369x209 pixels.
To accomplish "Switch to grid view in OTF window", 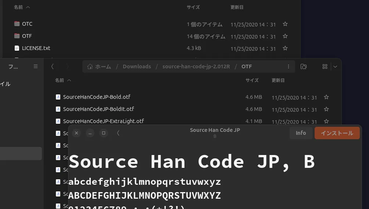I will 325,66.
